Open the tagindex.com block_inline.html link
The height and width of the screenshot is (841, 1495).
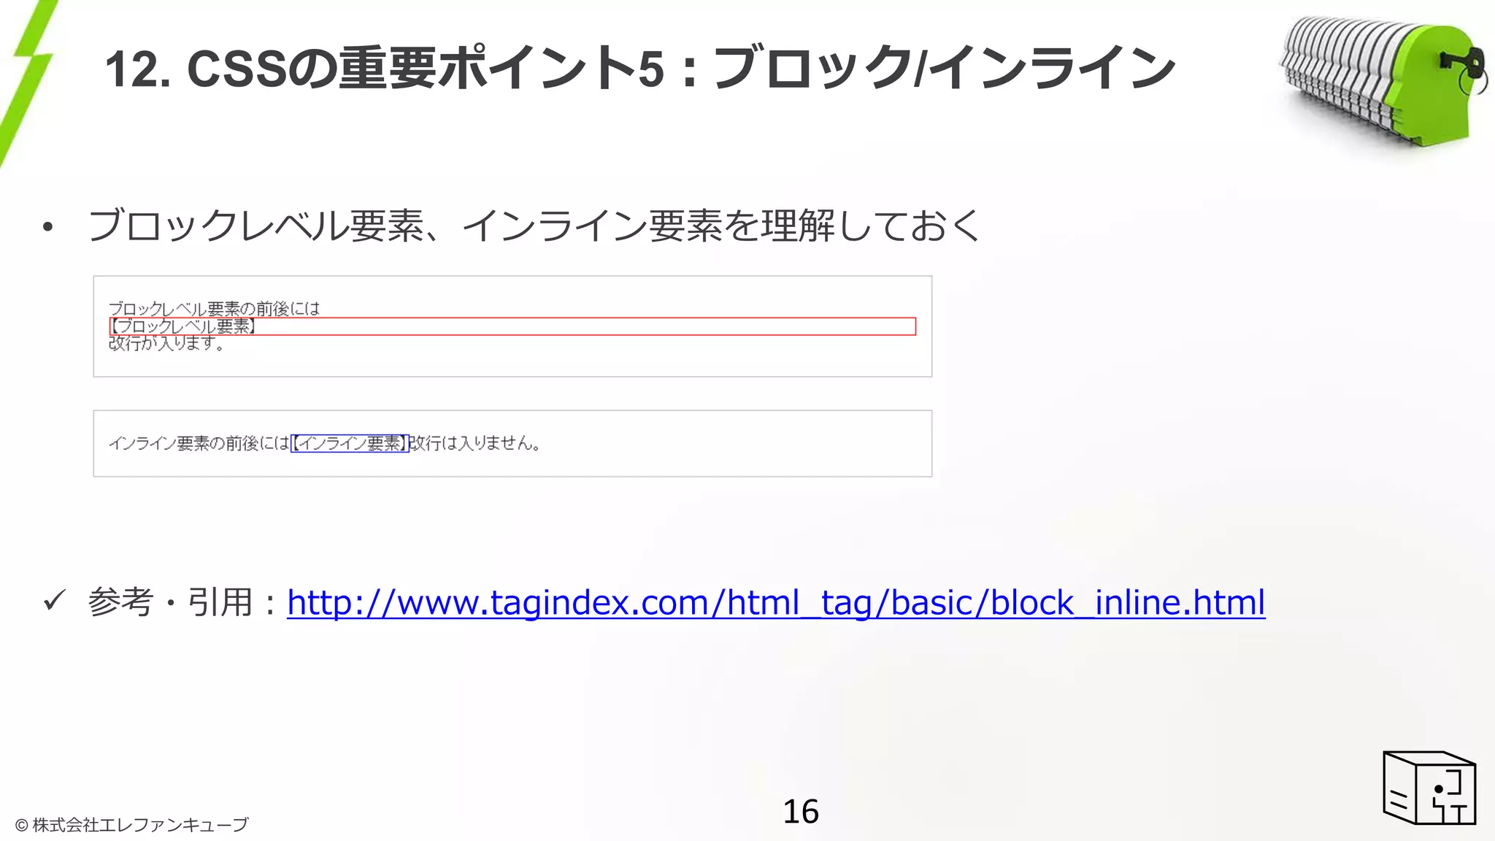point(776,603)
